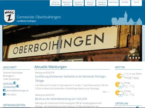Select the first slideshow dot
This screenshot has width=145, height=108.
tap(128, 58)
